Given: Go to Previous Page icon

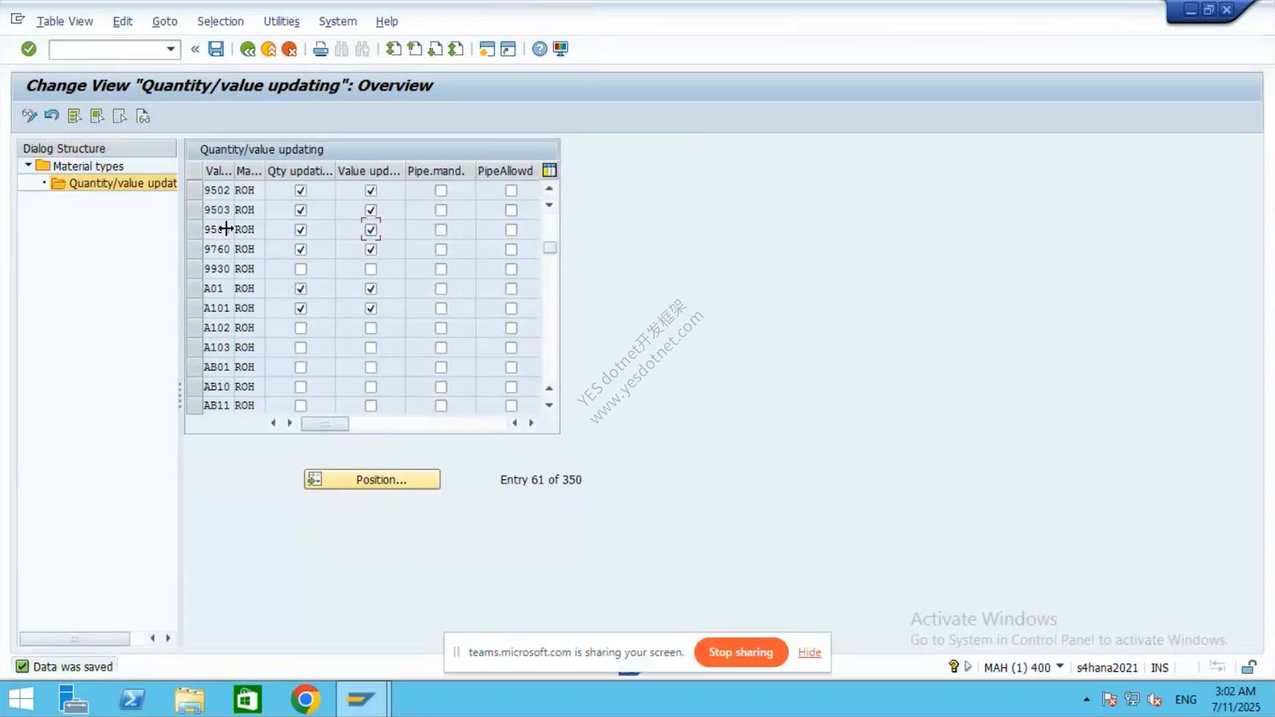Looking at the screenshot, I should point(415,49).
